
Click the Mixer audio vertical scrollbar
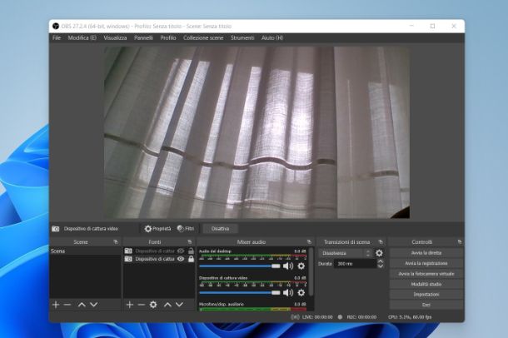coord(311,272)
